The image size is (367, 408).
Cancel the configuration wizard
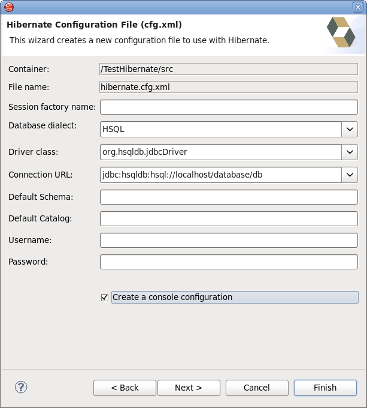coord(257,388)
